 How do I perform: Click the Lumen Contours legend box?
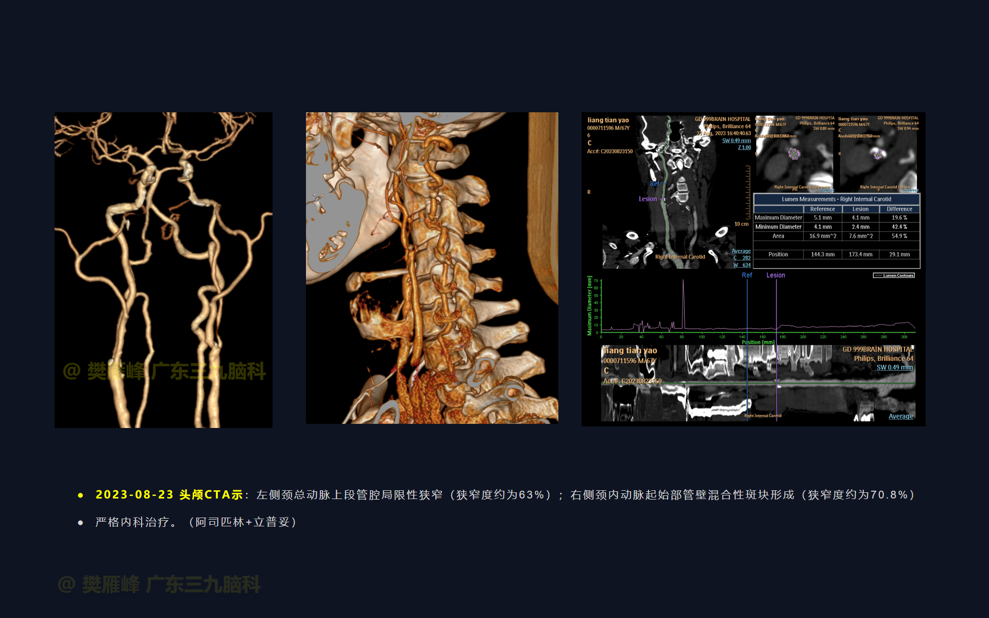(x=894, y=276)
